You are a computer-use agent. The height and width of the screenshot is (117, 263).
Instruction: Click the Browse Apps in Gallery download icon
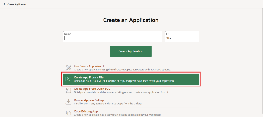[x=68, y=102]
